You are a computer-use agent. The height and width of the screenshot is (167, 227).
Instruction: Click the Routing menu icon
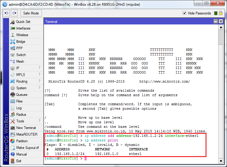(13, 81)
